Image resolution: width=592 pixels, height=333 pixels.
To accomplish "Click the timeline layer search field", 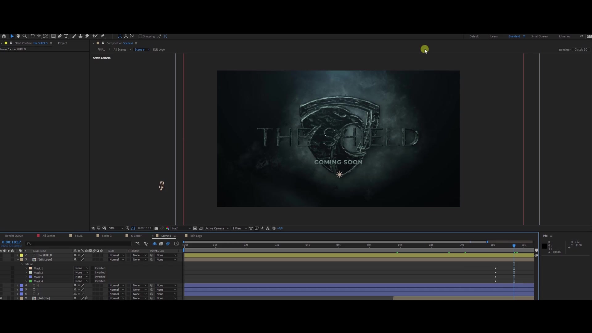I will click(x=79, y=244).
